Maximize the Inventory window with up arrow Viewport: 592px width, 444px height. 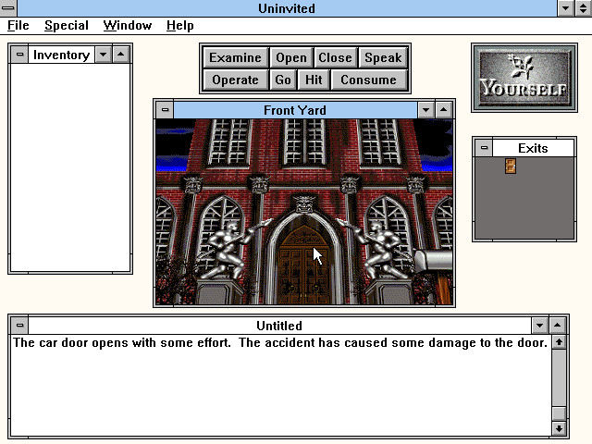pyautogui.click(x=120, y=55)
